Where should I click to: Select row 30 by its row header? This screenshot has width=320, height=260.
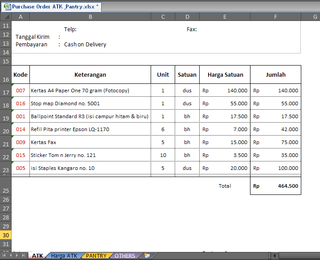click(6, 235)
